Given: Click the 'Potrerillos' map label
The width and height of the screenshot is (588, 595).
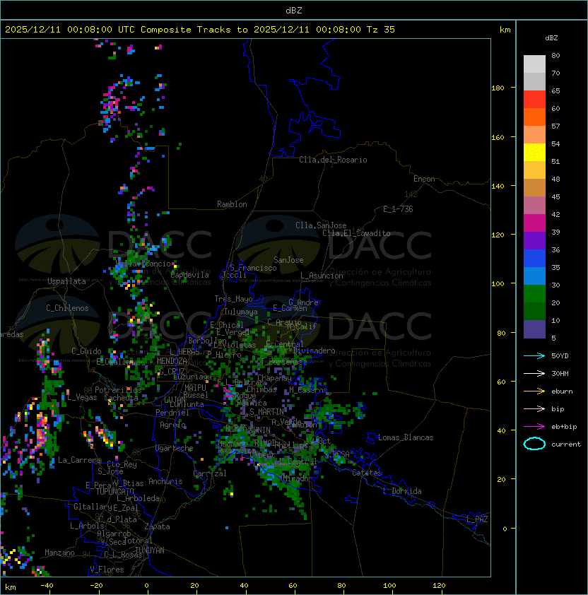Looking at the screenshot, I should pos(118,390).
